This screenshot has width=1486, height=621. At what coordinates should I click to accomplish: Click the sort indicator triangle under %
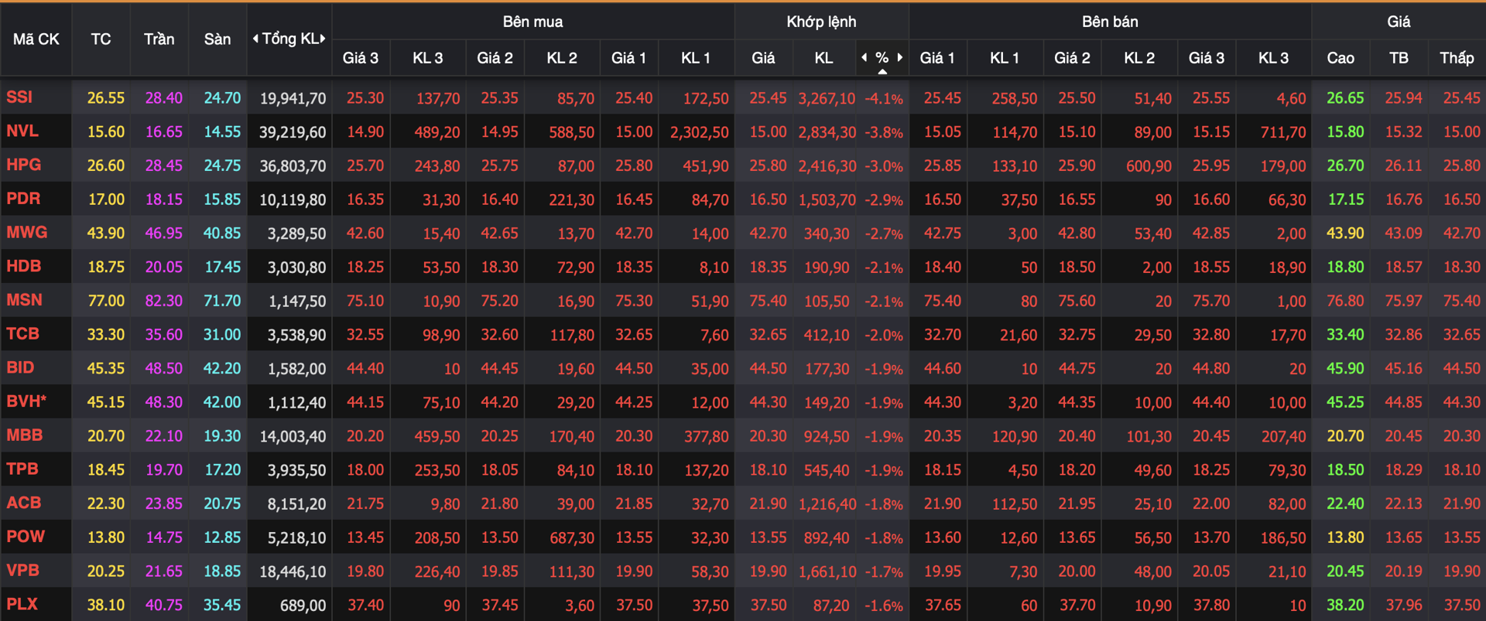click(x=882, y=72)
